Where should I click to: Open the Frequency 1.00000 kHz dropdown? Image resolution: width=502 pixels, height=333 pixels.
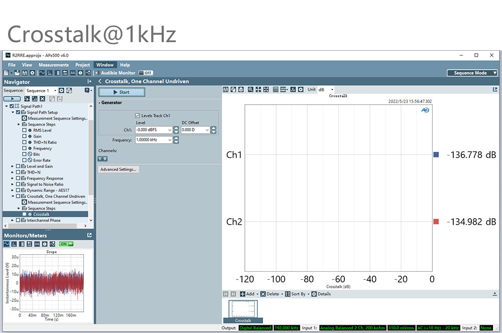[170, 140]
